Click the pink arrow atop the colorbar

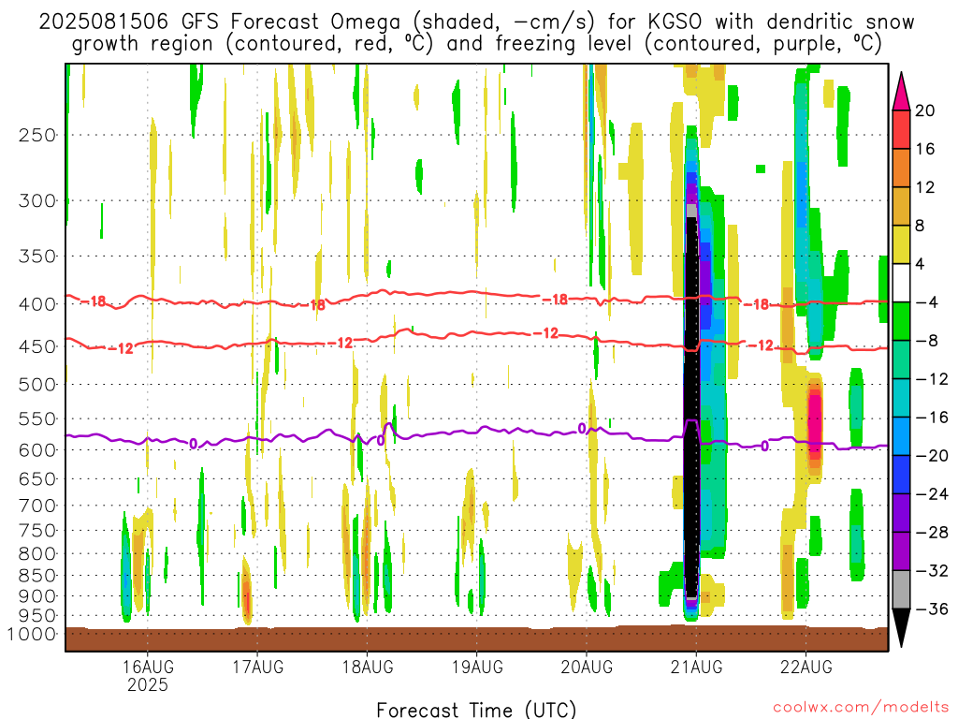[901, 92]
